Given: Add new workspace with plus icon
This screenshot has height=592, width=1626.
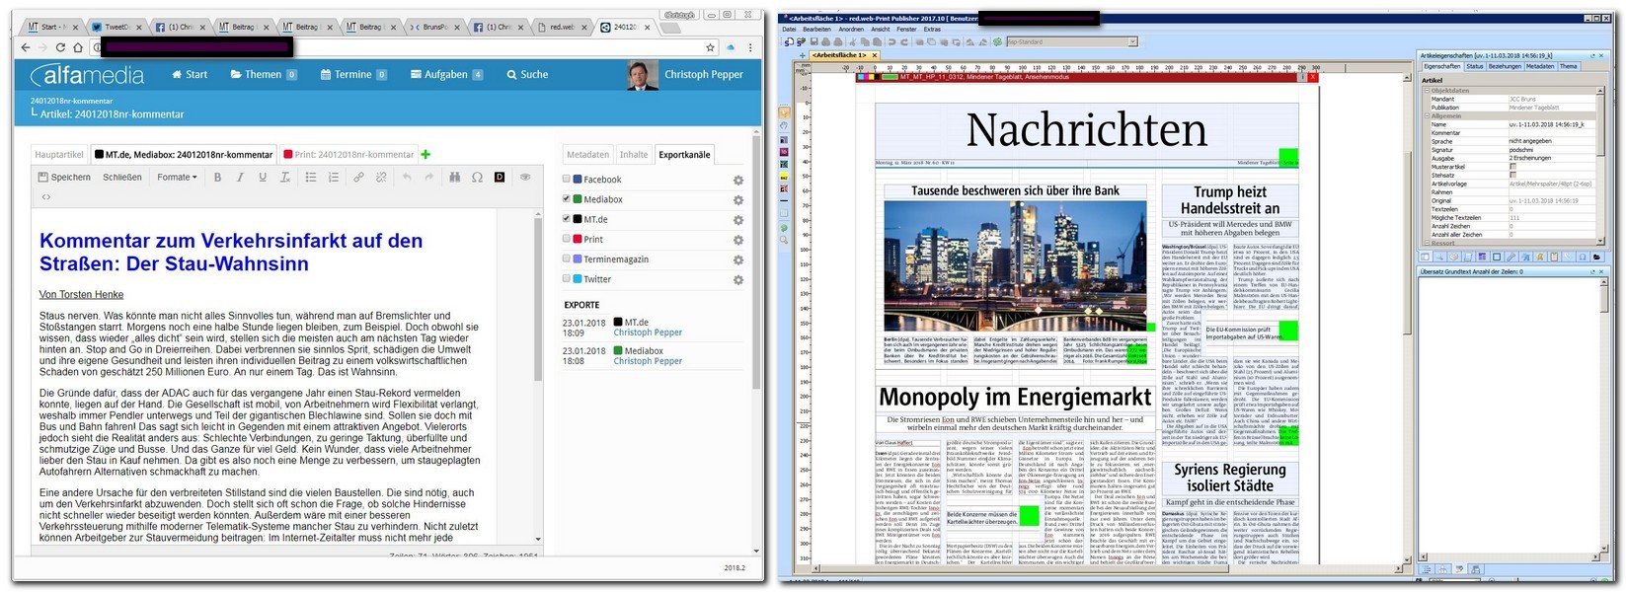Looking at the screenshot, I should point(803,55).
